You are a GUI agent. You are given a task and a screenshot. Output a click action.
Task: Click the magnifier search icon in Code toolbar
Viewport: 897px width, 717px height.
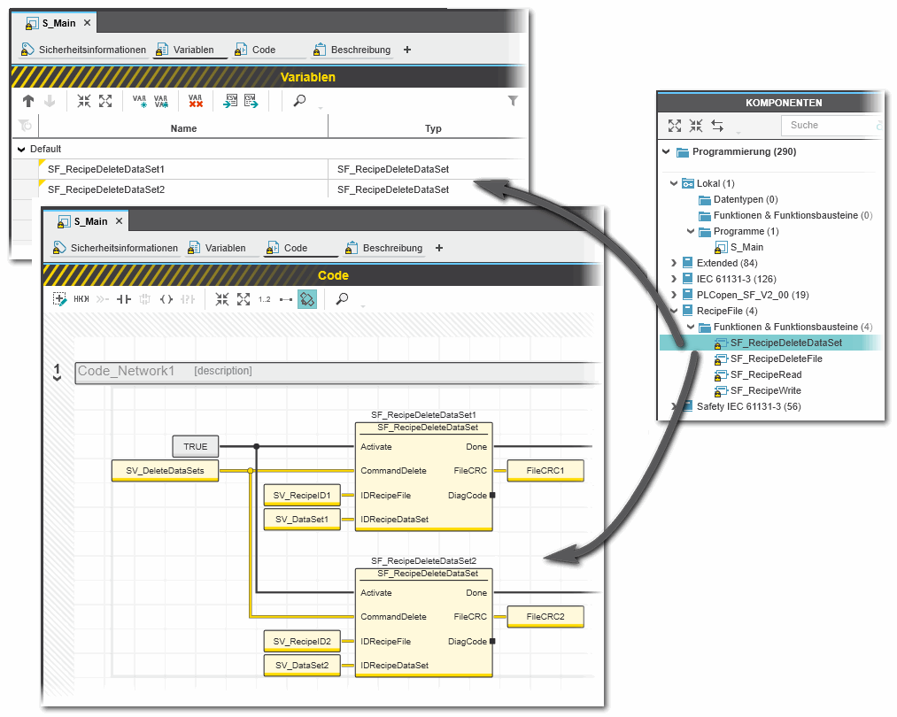point(342,299)
